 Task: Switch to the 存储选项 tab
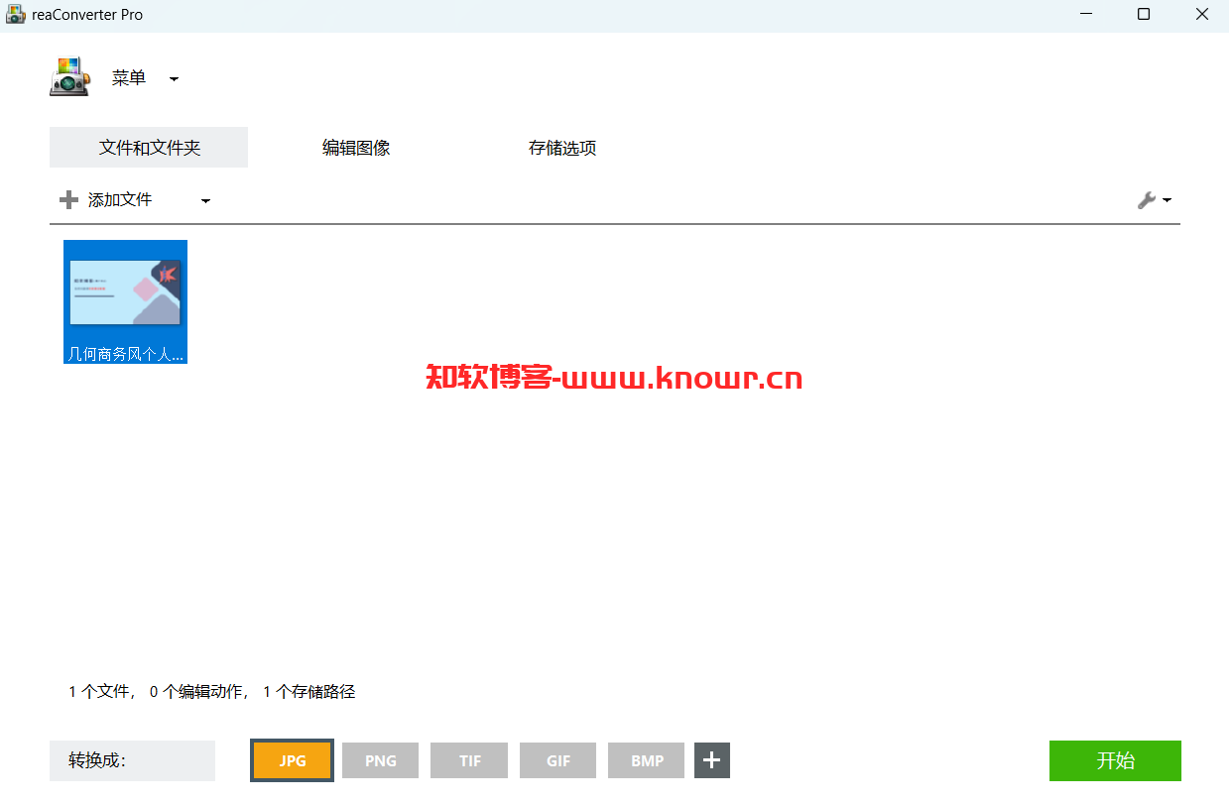562,148
